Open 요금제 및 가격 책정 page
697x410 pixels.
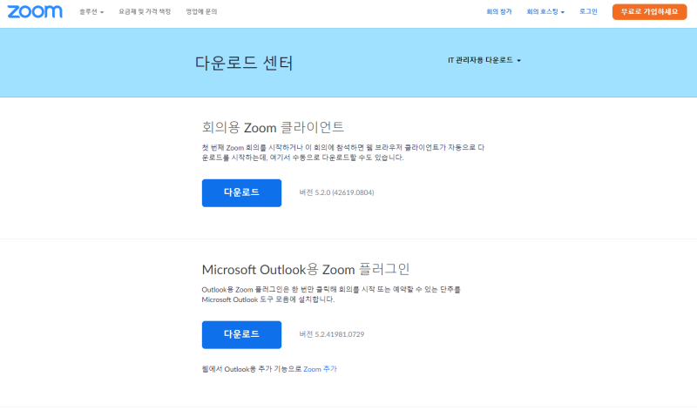(x=145, y=12)
